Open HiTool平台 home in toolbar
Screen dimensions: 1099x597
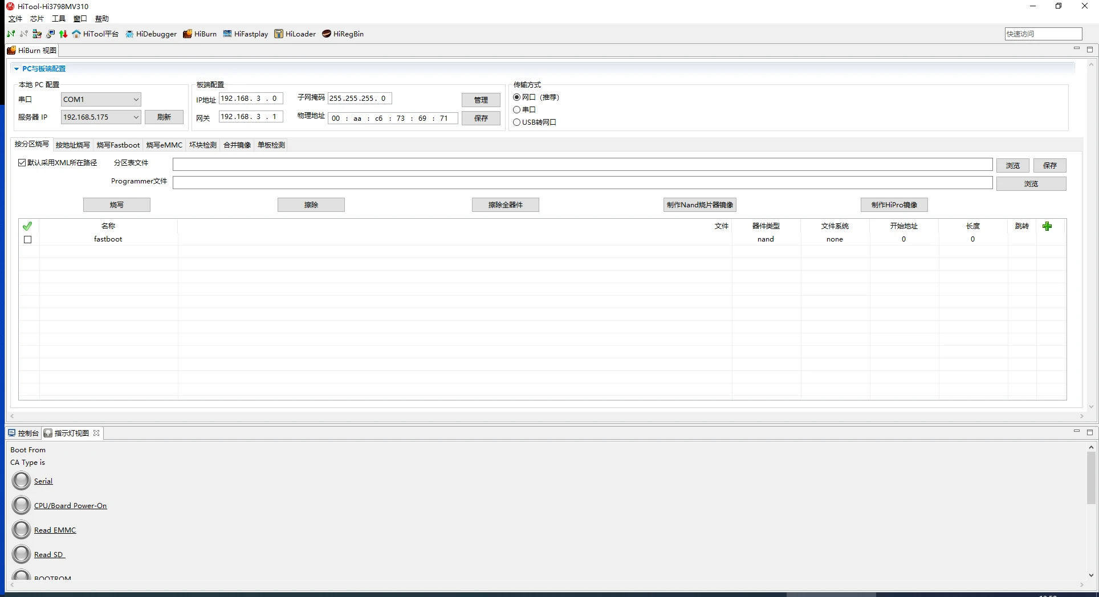pyautogui.click(x=95, y=34)
